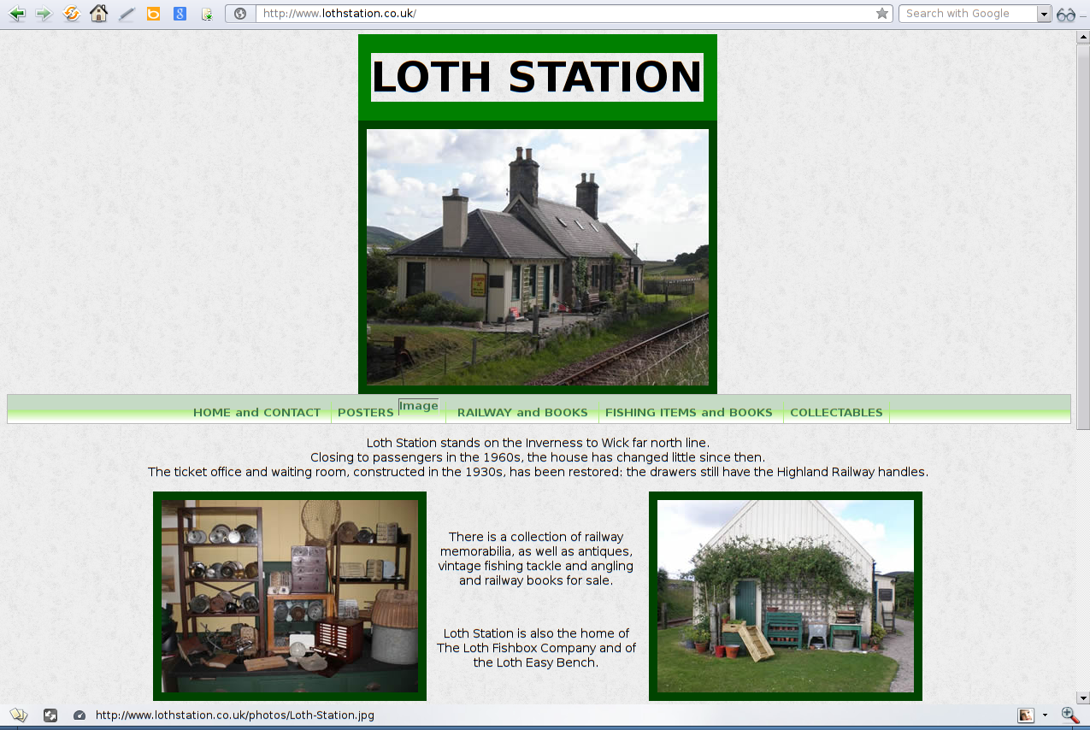Screen dimensions: 1090x730
Task: Click the Forward navigation arrow
Action: point(44,14)
